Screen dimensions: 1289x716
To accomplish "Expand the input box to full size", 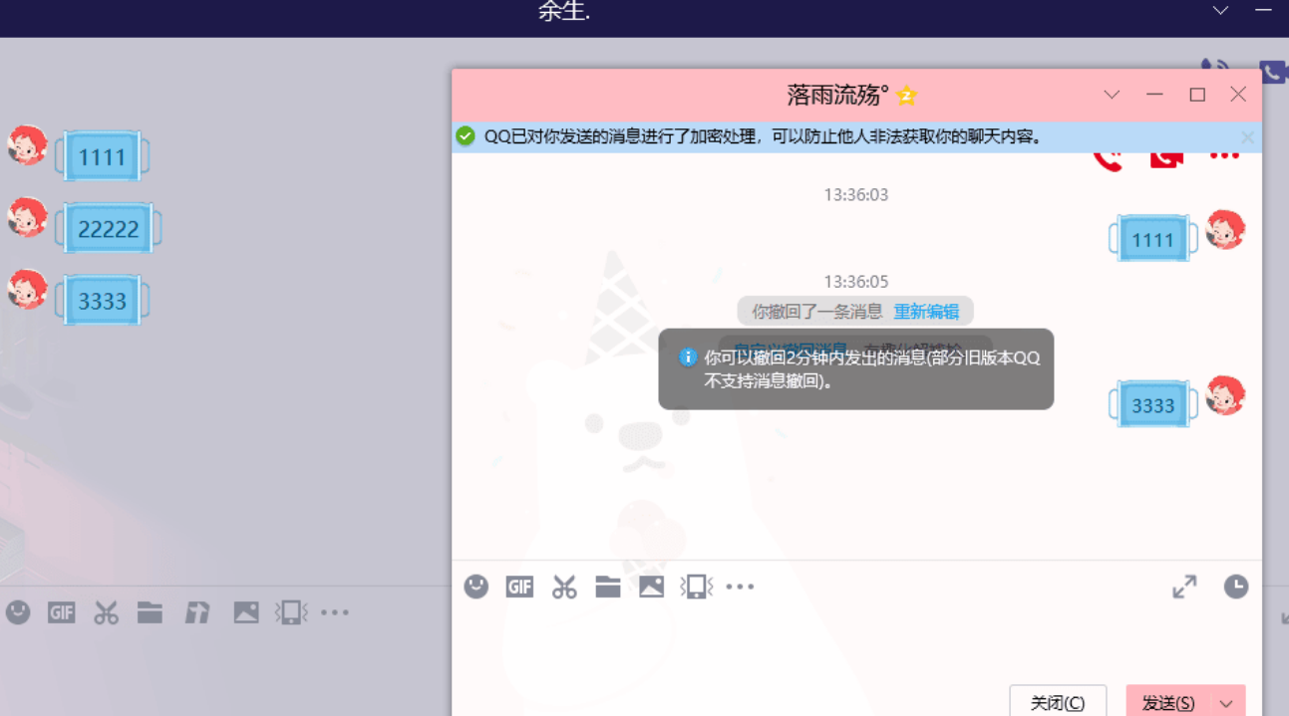I will click(x=1184, y=588).
